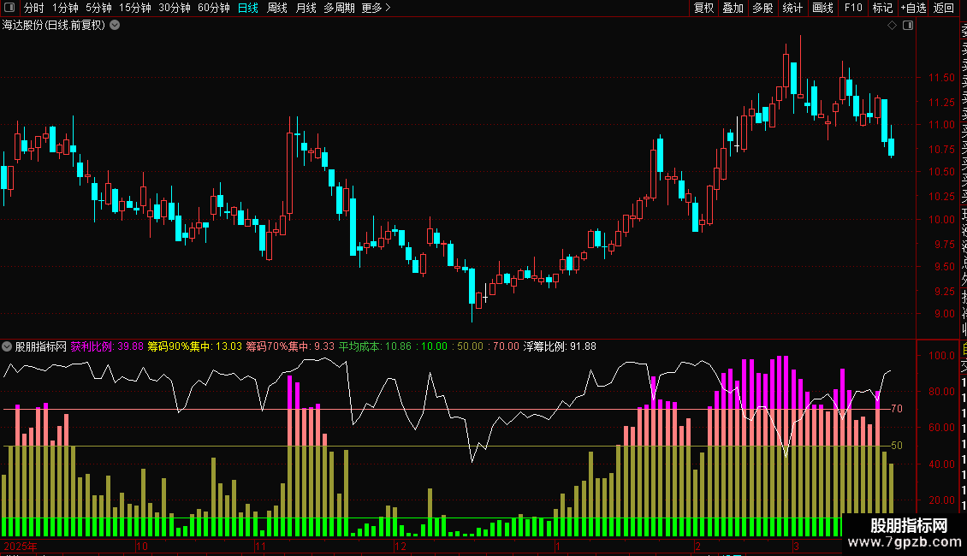Select the 15分钟 period
This screenshot has width=967, height=556.
pyautogui.click(x=135, y=8)
